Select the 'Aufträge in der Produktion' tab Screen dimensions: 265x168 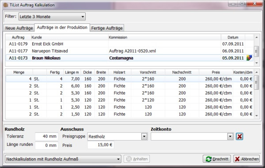coord(62,27)
